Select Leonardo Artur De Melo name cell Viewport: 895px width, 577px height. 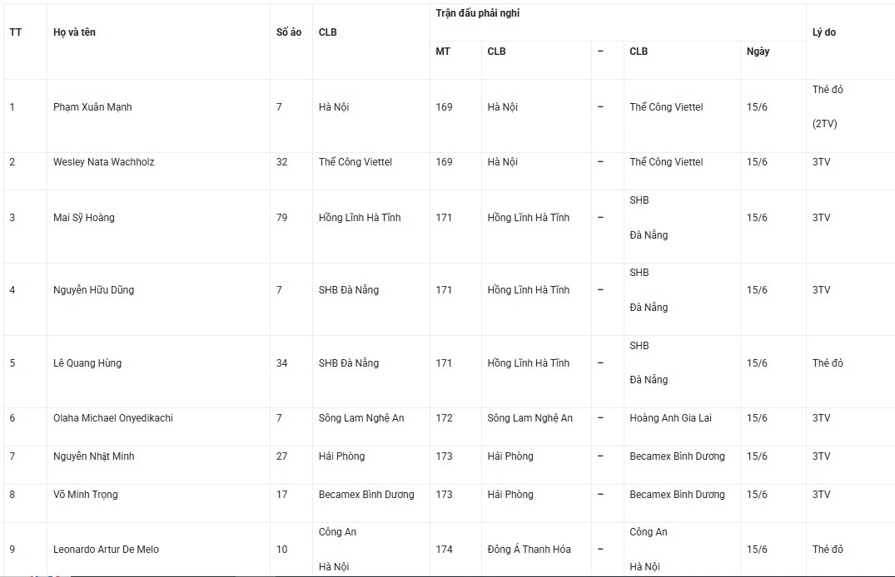tap(107, 550)
